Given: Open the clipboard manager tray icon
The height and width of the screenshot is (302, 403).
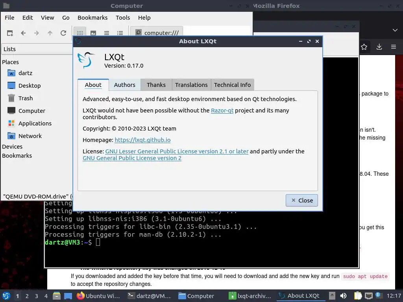Looking at the screenshot, I should point(358,296).
